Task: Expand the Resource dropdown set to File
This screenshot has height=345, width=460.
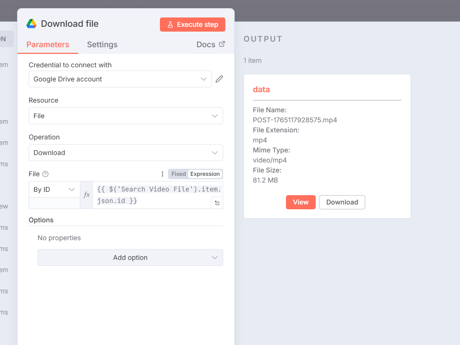Action: [x=126, y=116]
